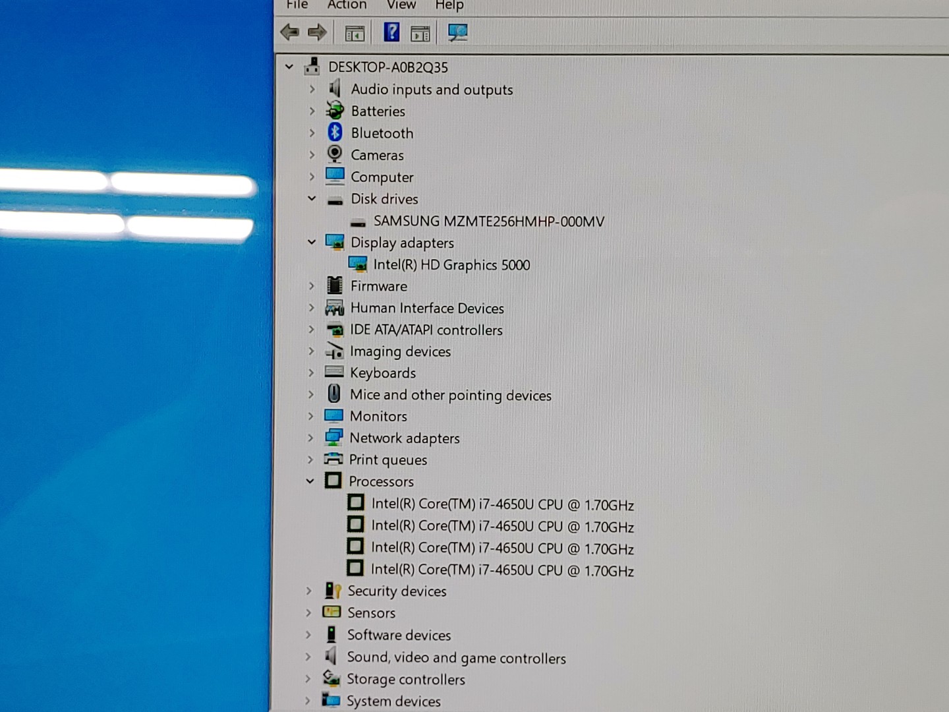Click the Action Pane toolbar icon

(x=420, y=33)
